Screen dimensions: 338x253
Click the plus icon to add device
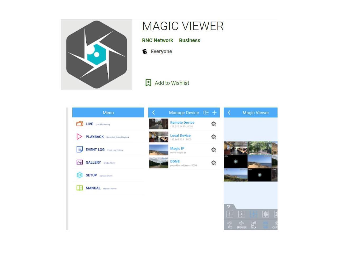tap(214, 113)
